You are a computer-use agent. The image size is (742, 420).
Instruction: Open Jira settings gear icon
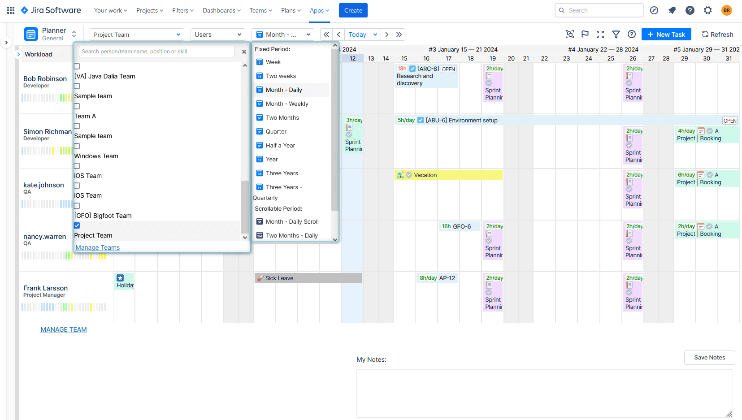pyautogui.click(x=707, y=10)
